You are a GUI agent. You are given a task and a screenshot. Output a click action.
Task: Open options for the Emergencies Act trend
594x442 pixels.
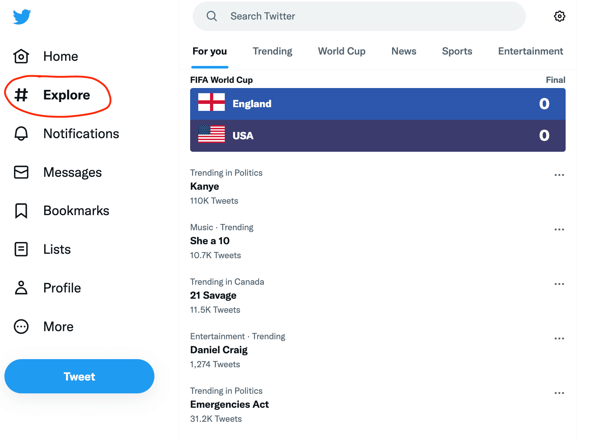(x=559, y=393)
